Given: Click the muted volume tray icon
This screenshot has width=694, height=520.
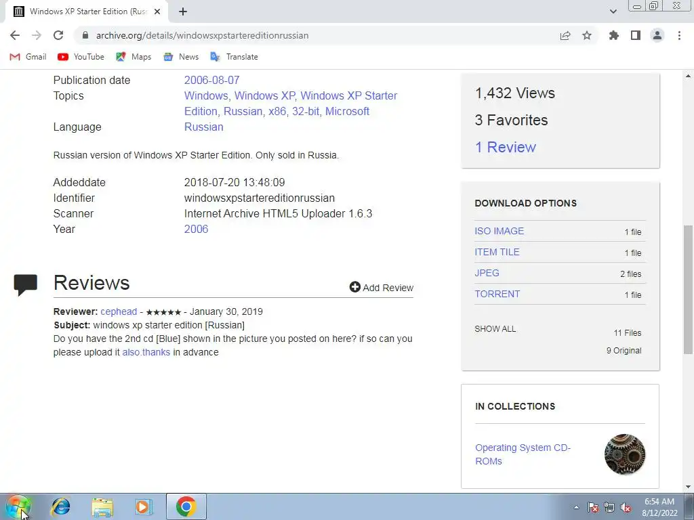Looking at the screenshot, I should click(x=626, y=508).
